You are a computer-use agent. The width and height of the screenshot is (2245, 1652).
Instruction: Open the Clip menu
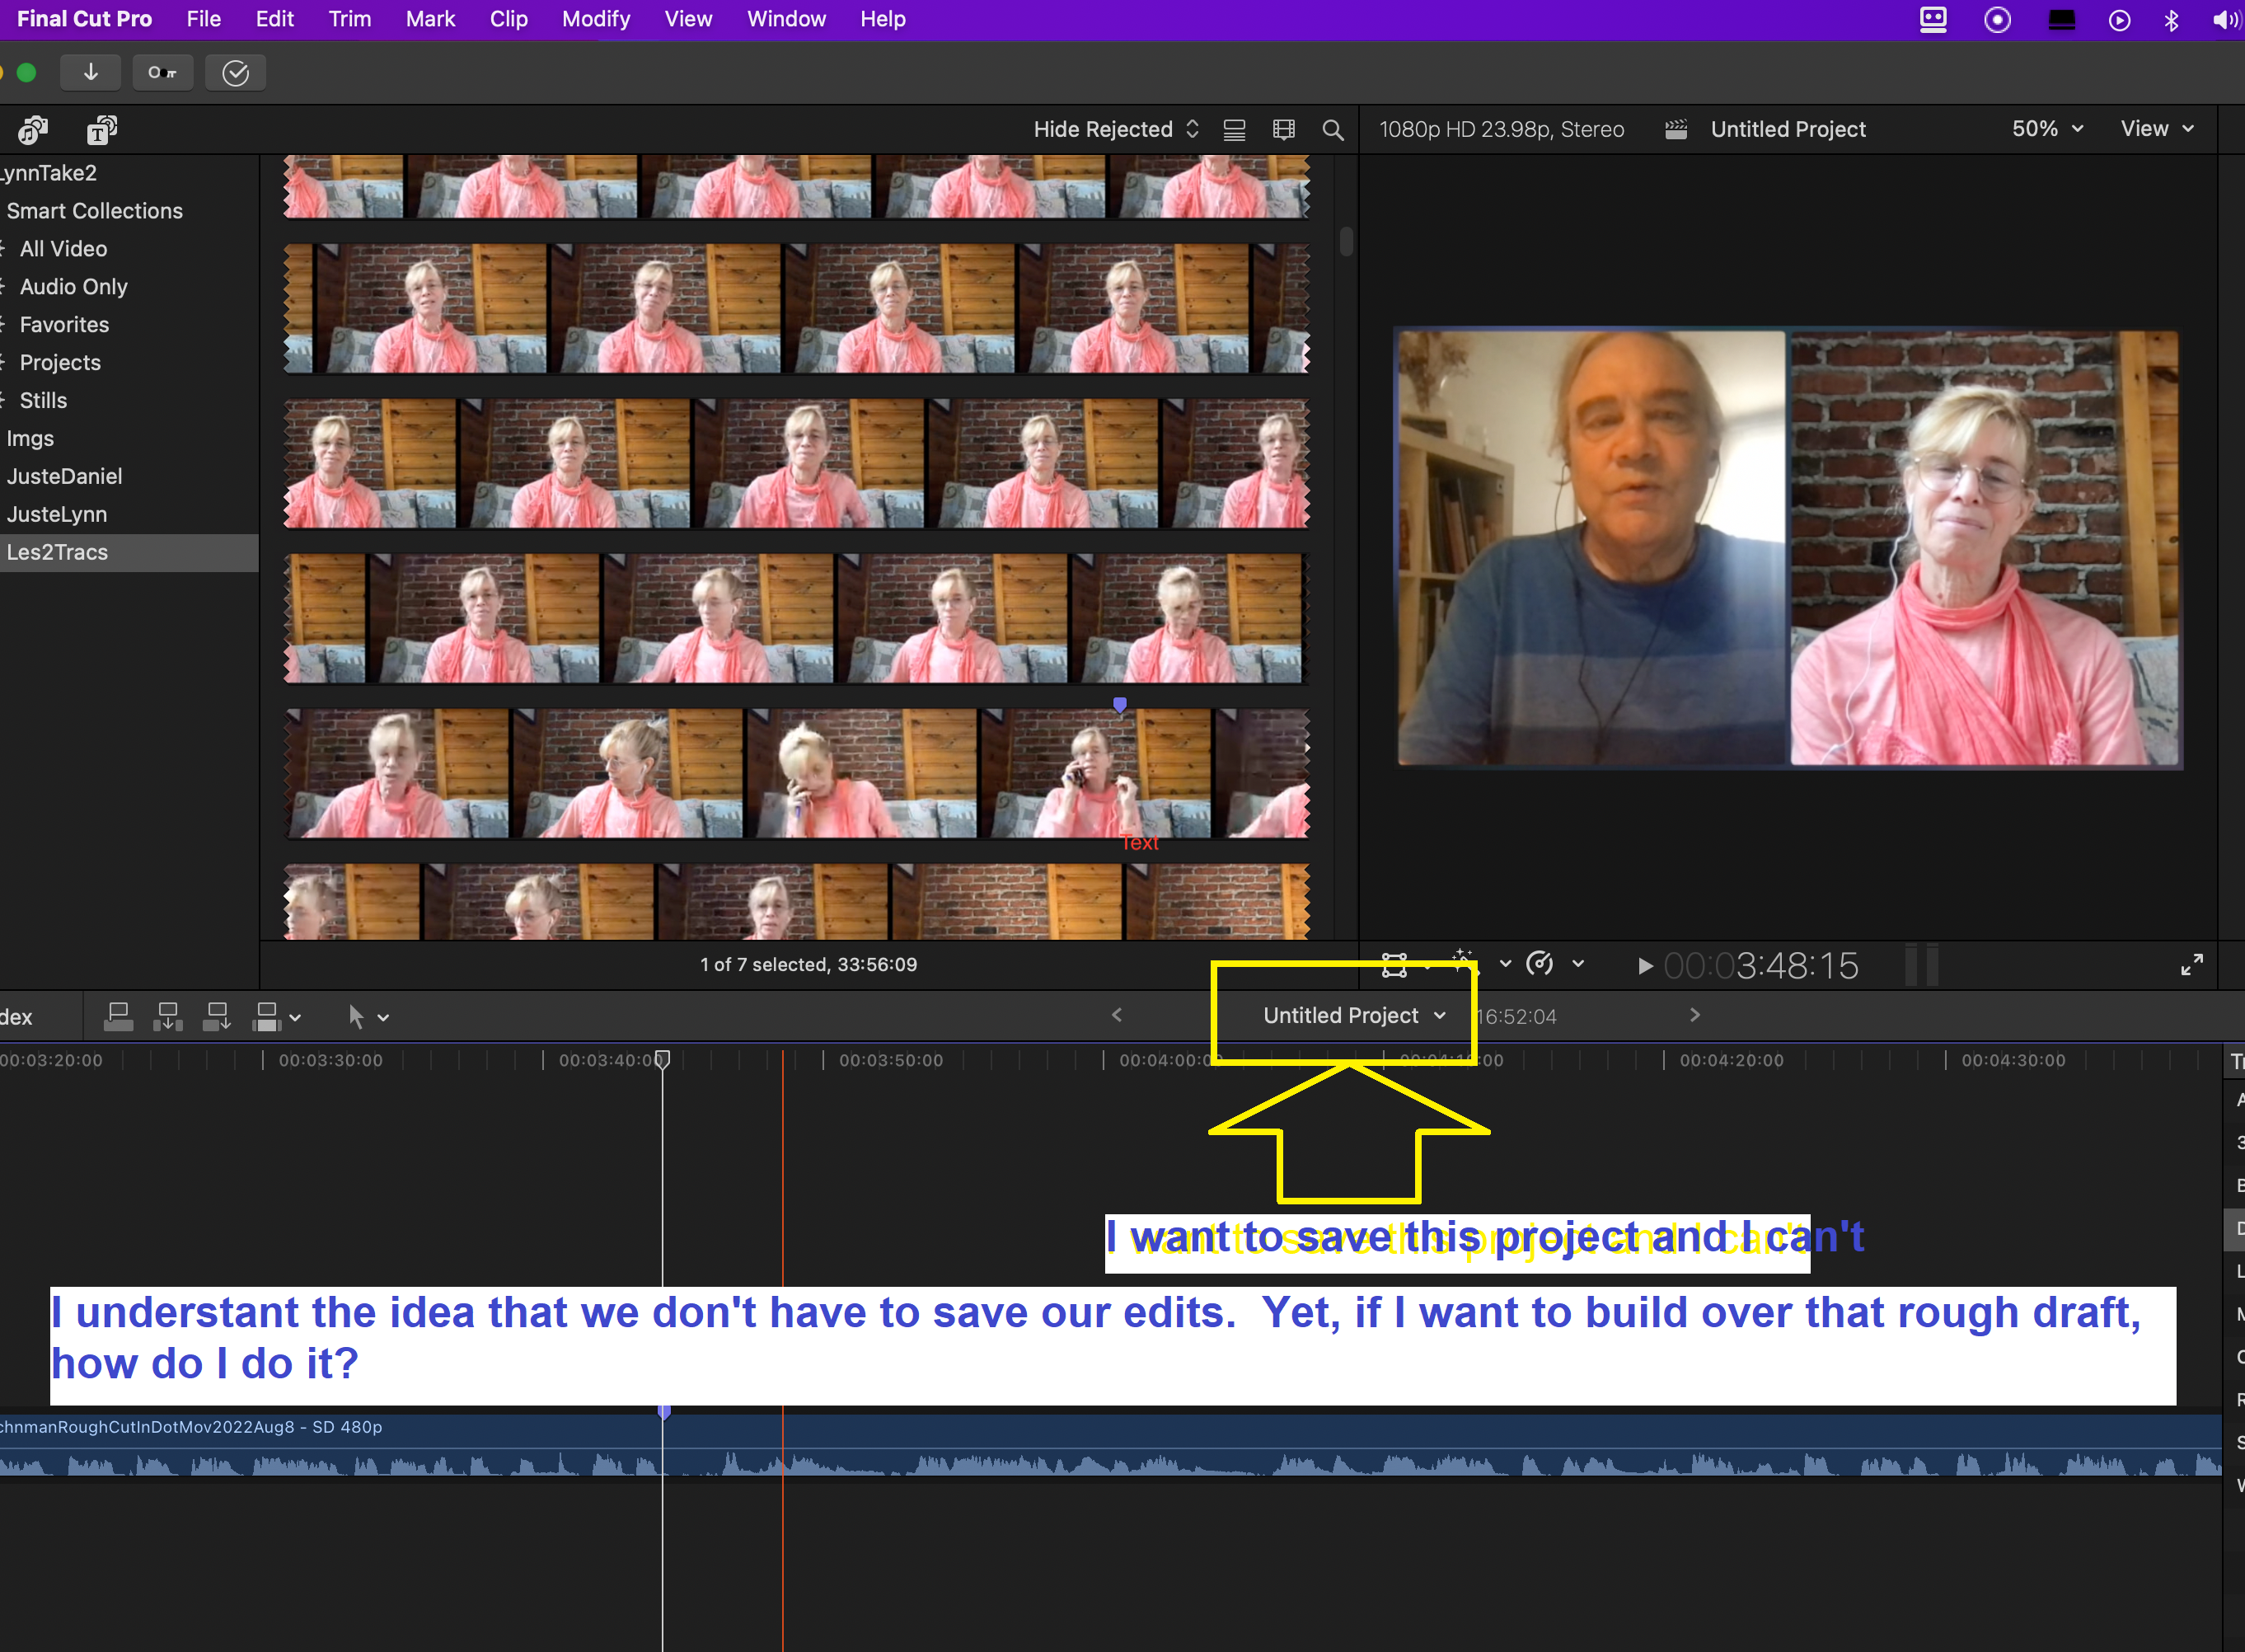click(508, 19)
